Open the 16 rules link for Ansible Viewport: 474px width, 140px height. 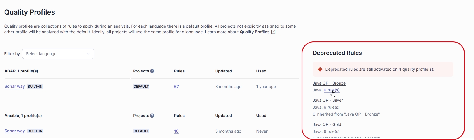pyautogui.click(x=176, y=131)
